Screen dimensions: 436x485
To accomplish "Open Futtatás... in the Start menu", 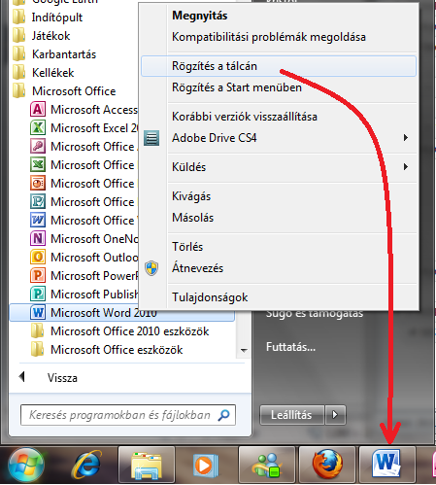I will tap(290, 347).
